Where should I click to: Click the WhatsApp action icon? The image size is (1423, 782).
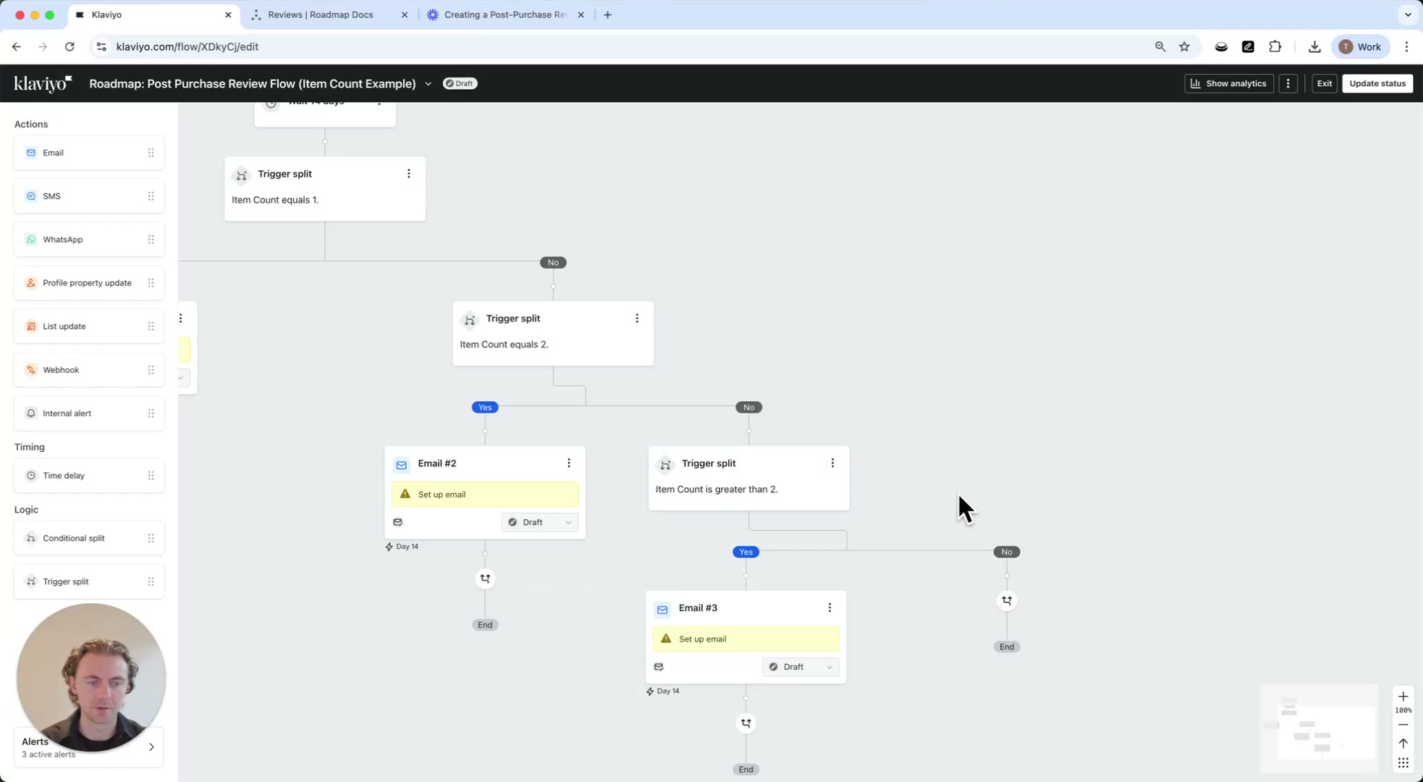30,239
